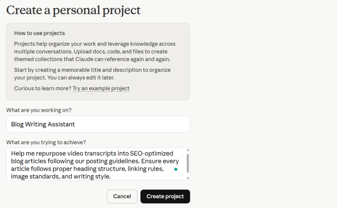Click the "Create a personal project" heading
Viewport: 337px width, 208px height.
pos(73,10)
